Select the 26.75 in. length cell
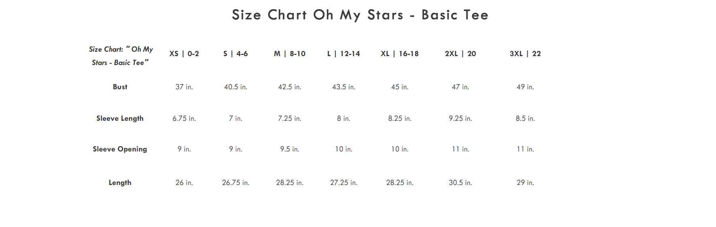 pyautogui.click(x=236, y=183)
